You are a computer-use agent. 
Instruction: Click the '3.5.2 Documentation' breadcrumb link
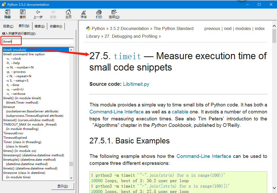click(129, 29)
